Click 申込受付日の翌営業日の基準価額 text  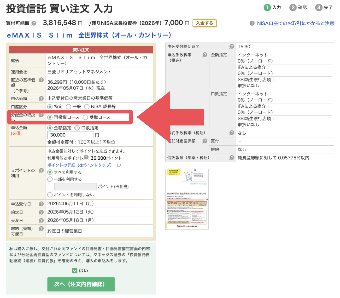(x=80, y=98)
